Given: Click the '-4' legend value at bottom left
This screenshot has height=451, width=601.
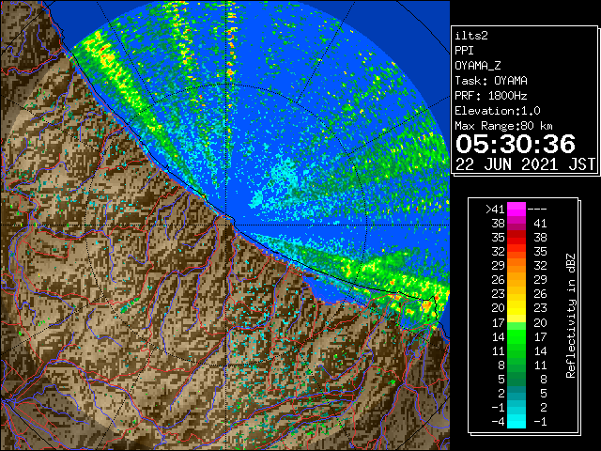Looking at the screenshot, I should point(499,421).
